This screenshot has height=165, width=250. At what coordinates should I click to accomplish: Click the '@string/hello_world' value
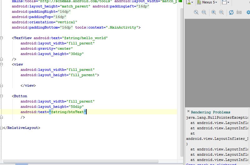tap(85, 38)
